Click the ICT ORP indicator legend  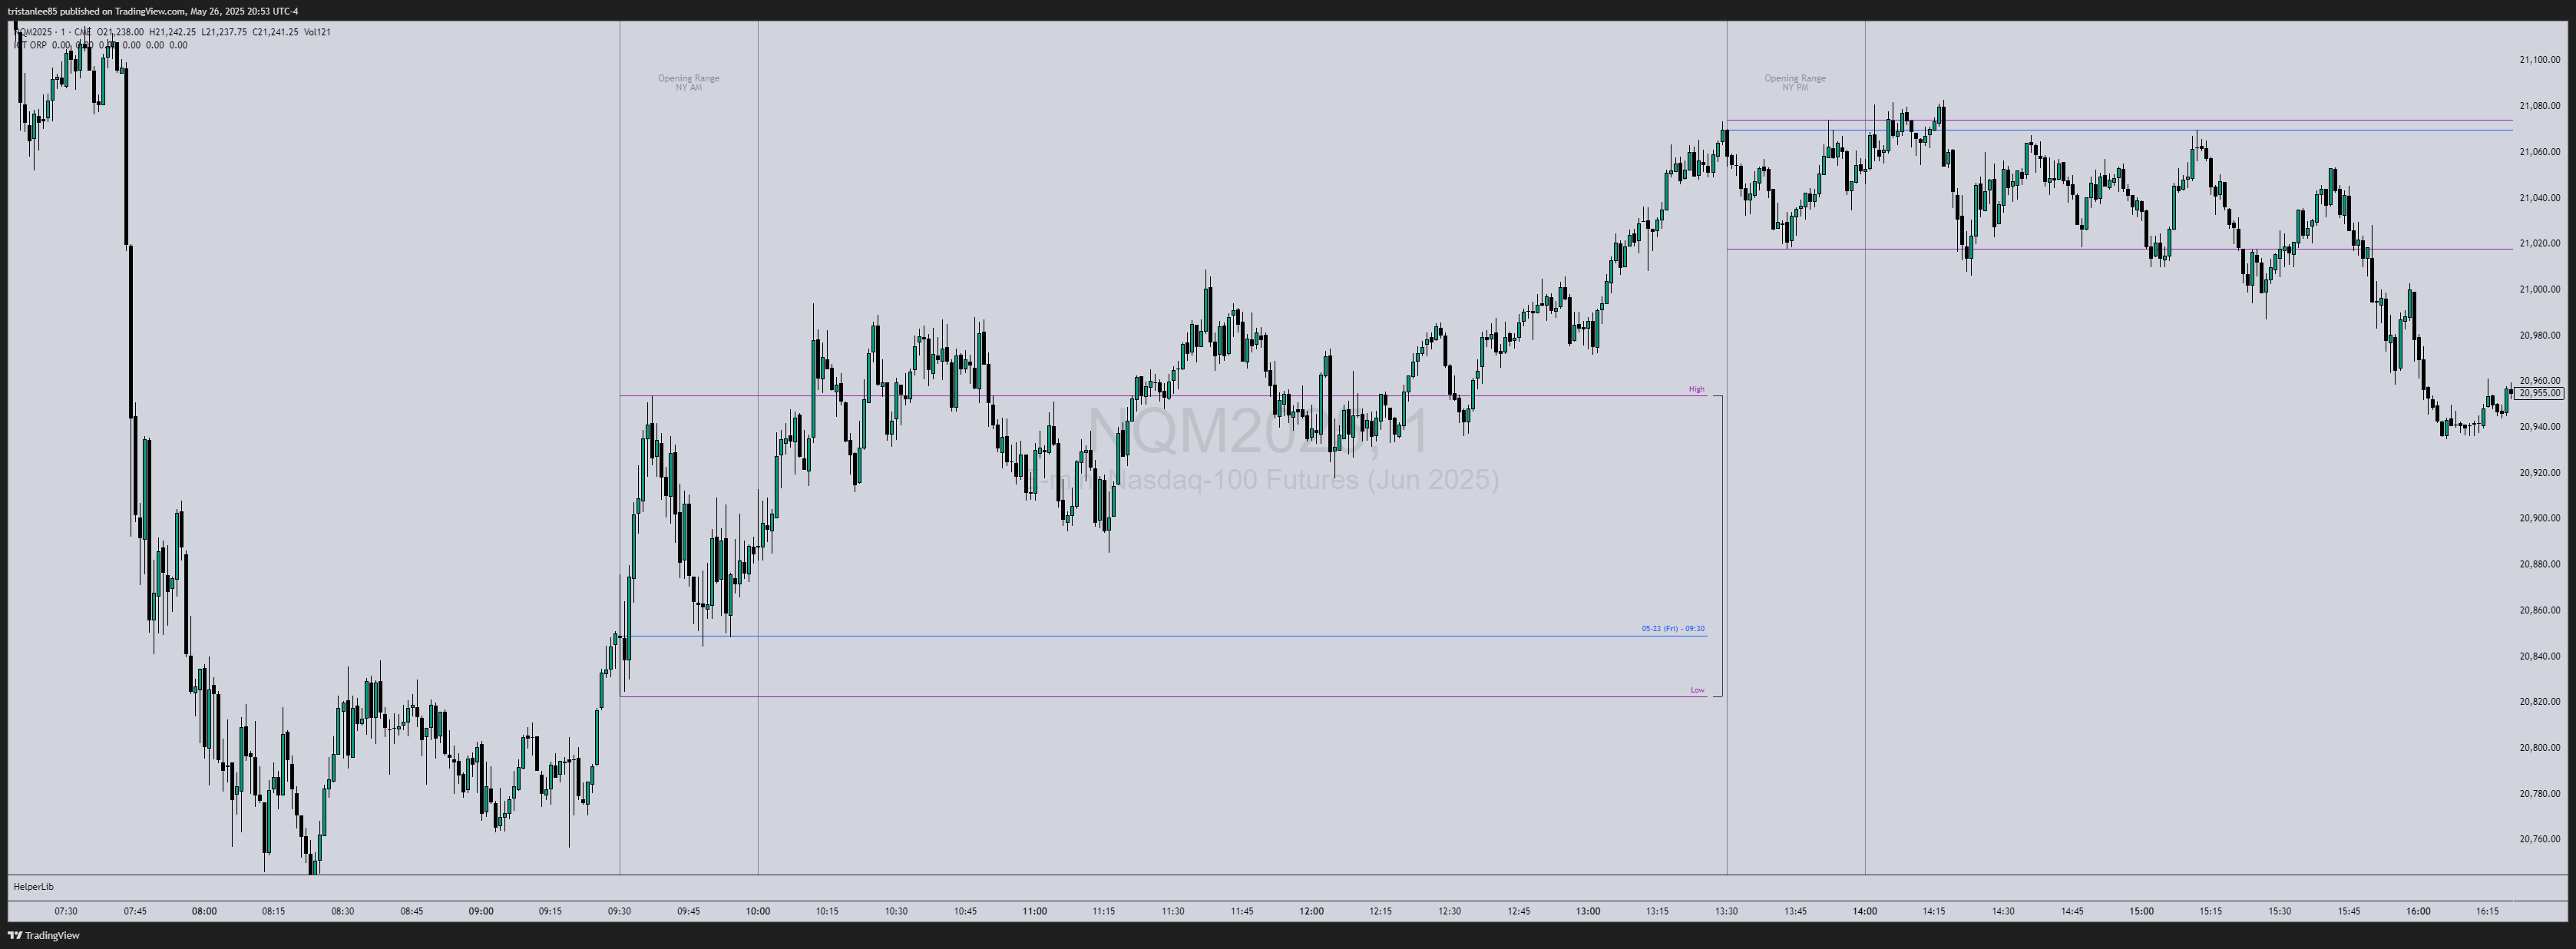29,45
